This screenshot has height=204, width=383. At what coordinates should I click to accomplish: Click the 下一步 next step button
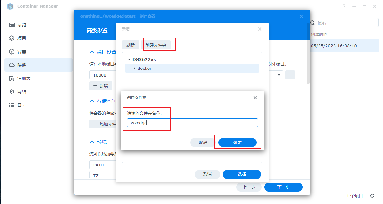point(283,187)
